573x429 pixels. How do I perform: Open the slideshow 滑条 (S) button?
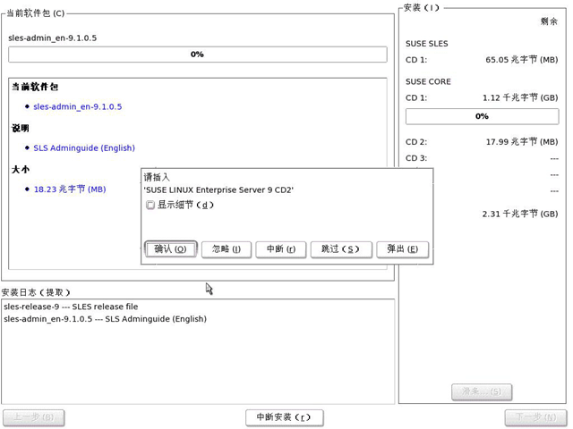[x=482, y=392]
